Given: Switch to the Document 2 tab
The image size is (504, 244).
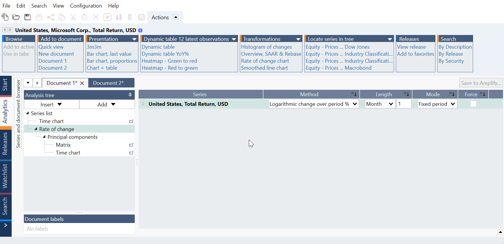Looking at the screenshot, I should coord(108,83).
